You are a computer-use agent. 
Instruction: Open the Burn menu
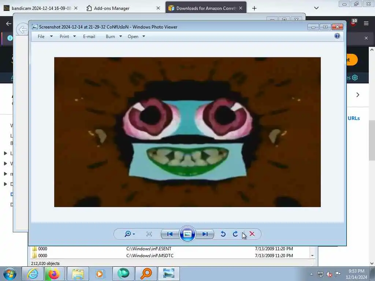point(110,37)
